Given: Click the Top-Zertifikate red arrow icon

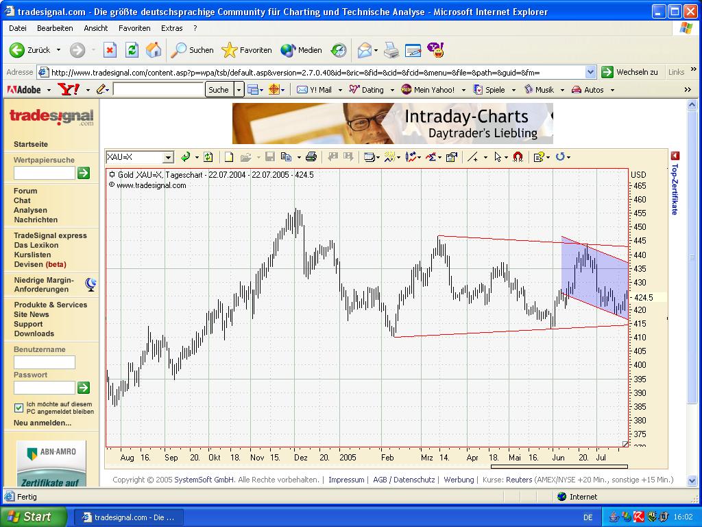Looking at the screenshot, I should (x=675, y=156).
